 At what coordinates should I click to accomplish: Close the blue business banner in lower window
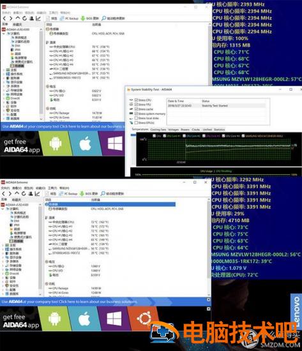[208, 299]
